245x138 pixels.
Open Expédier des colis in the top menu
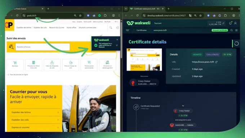[40, 28]
